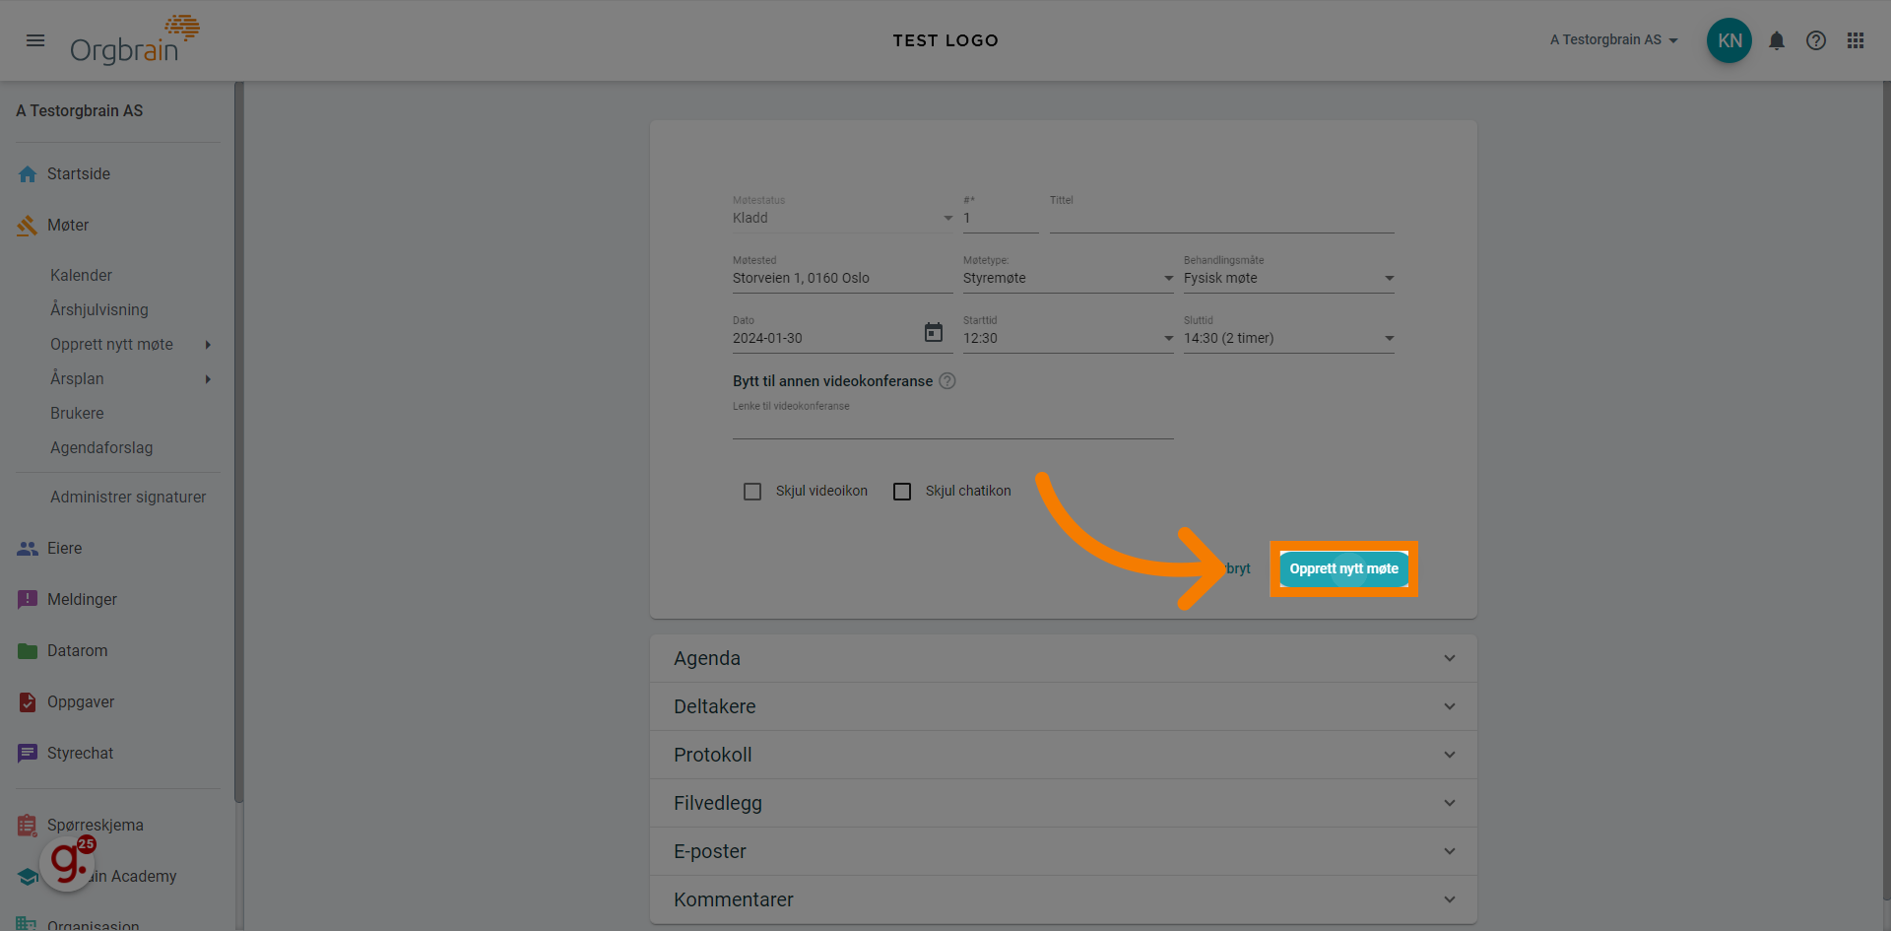This screenshot has height=931, width=1891.
Task: Click the Opprett nytt møte button
Action: click(x=1343, y=568)
